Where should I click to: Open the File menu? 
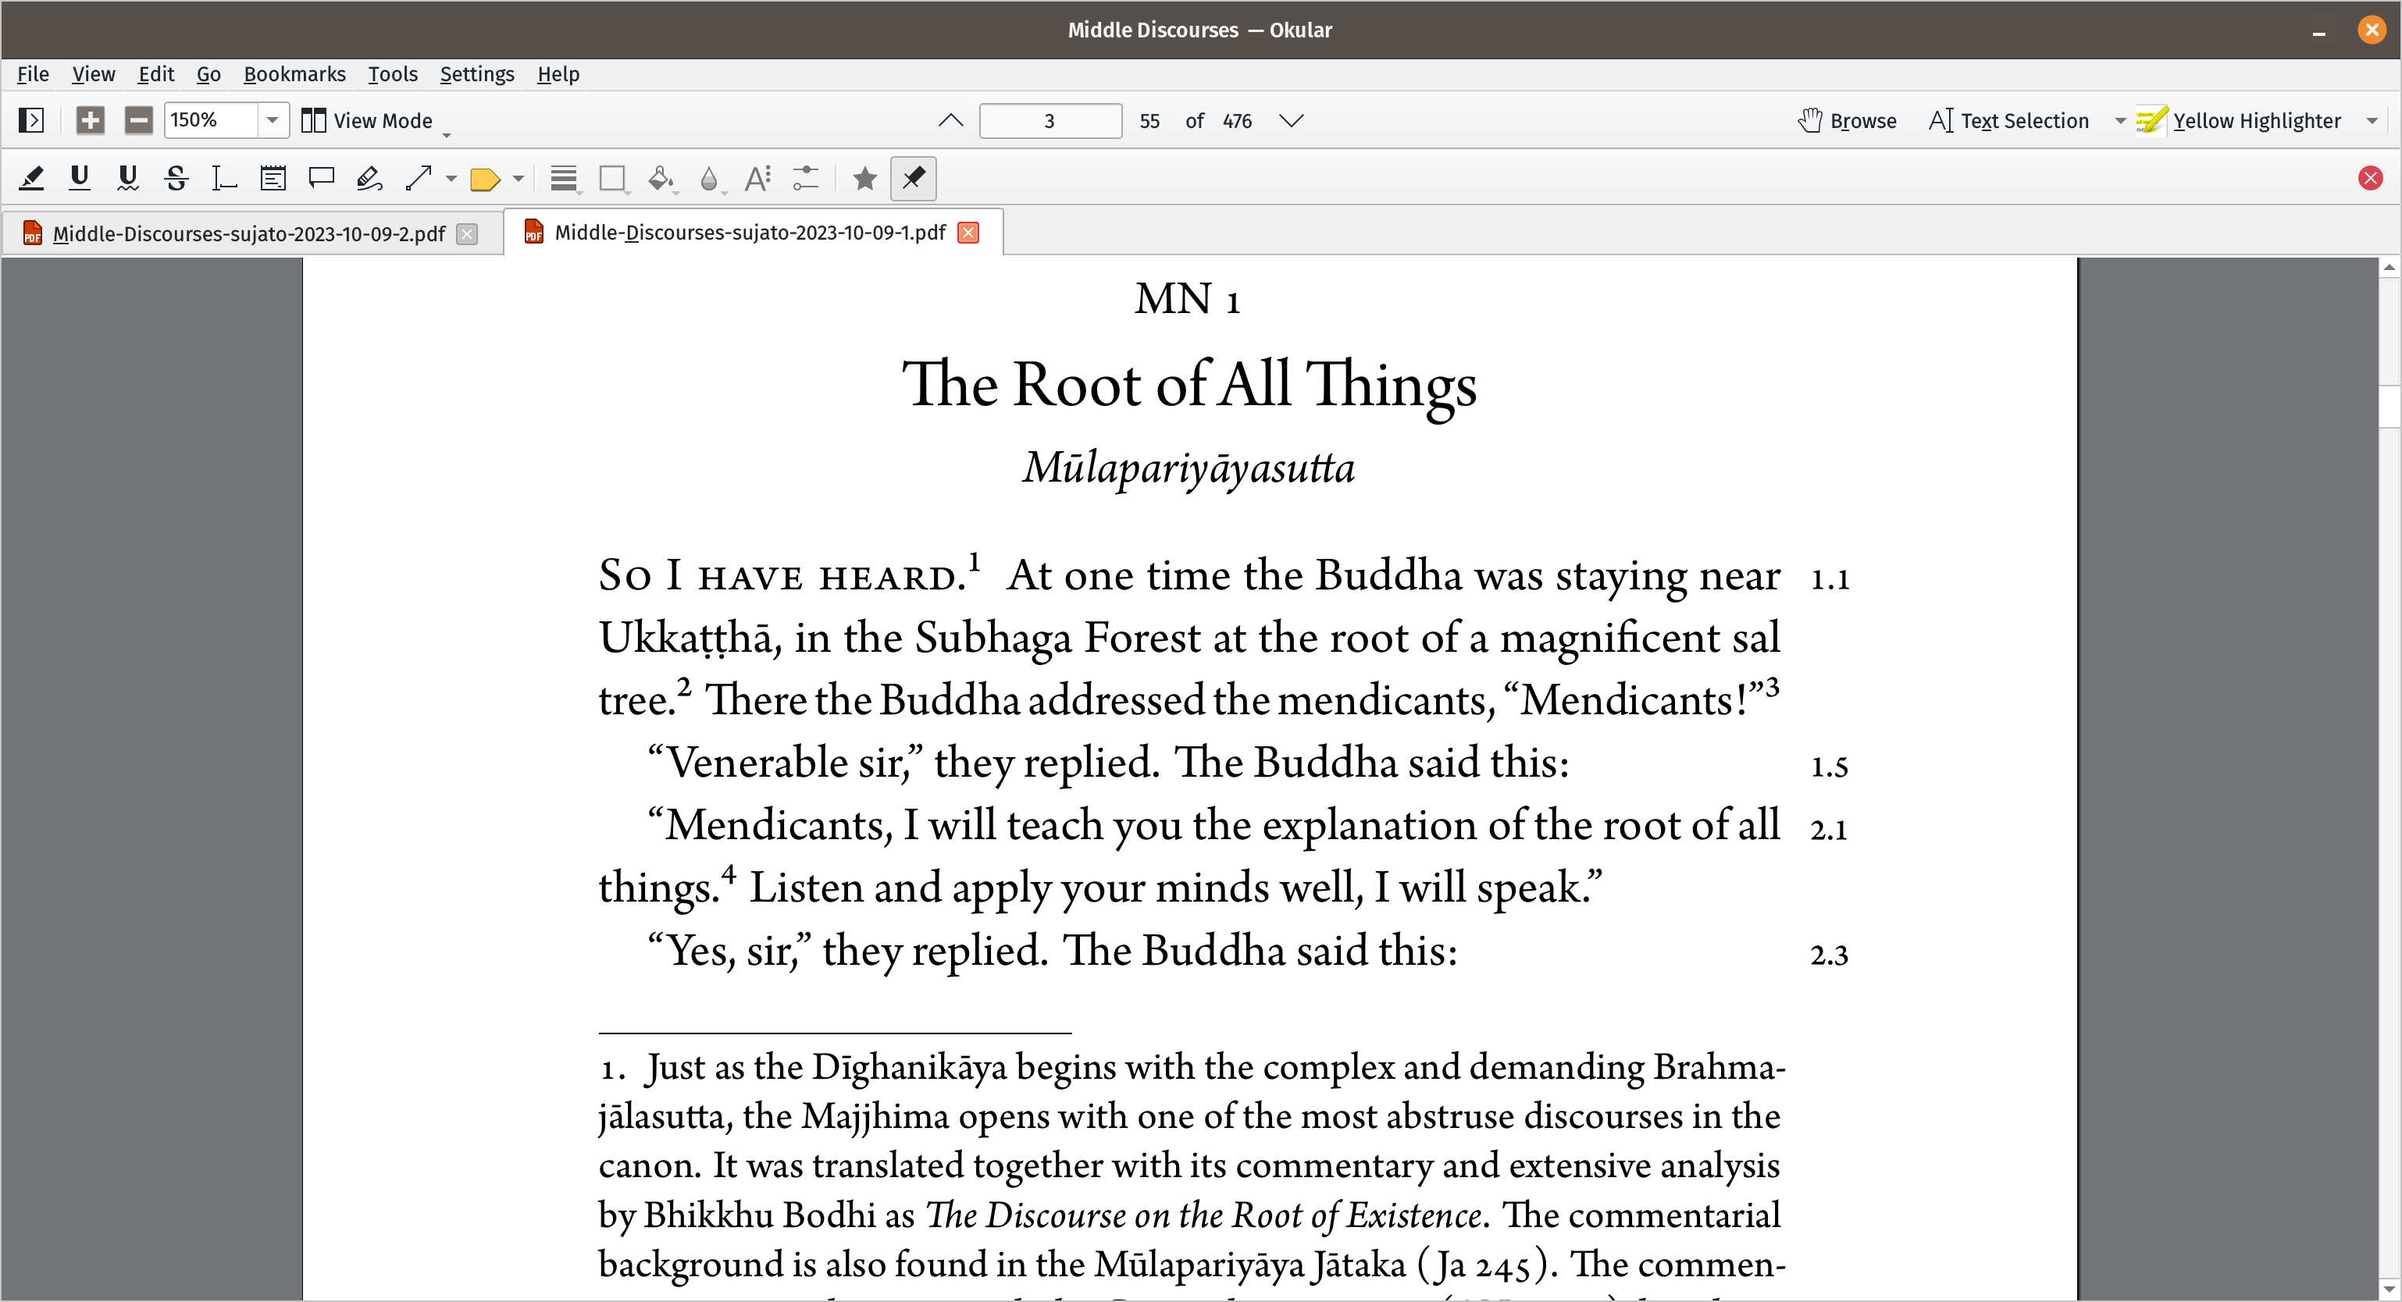(x=33, y=73)
